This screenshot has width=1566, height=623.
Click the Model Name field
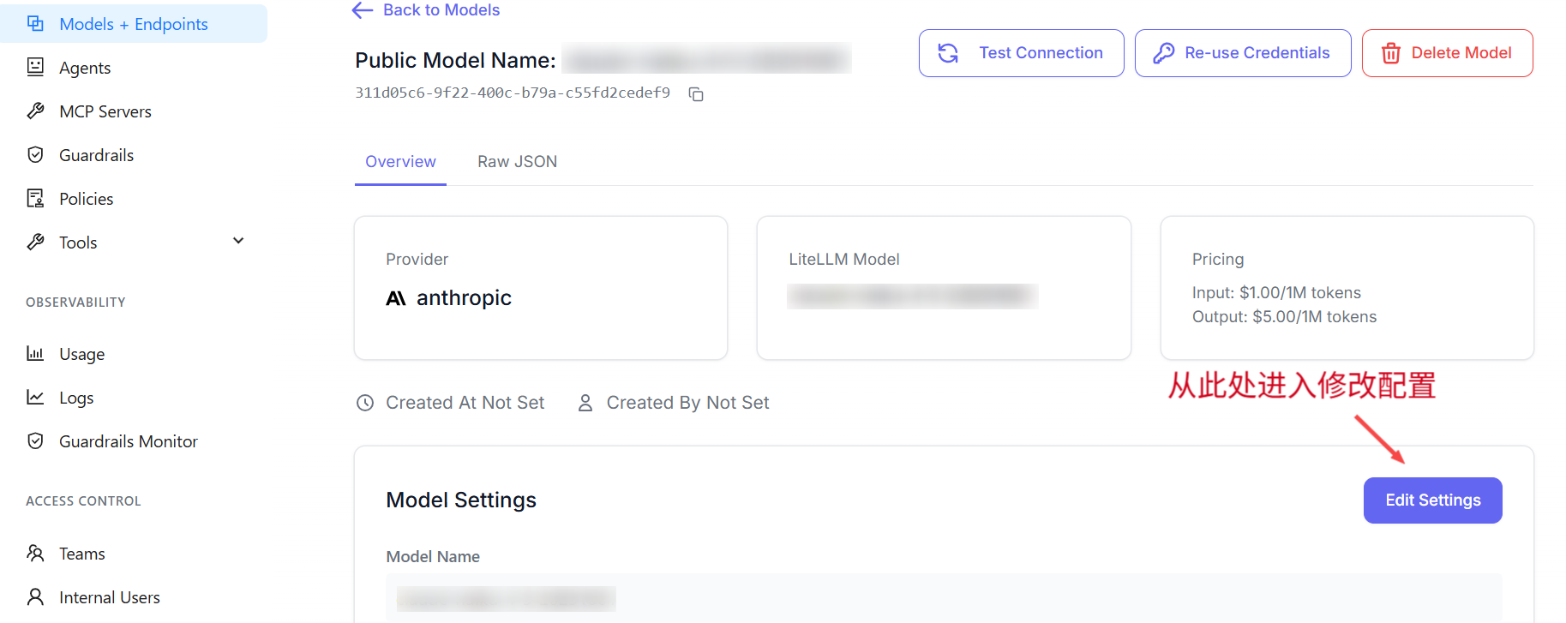[943, 597]
